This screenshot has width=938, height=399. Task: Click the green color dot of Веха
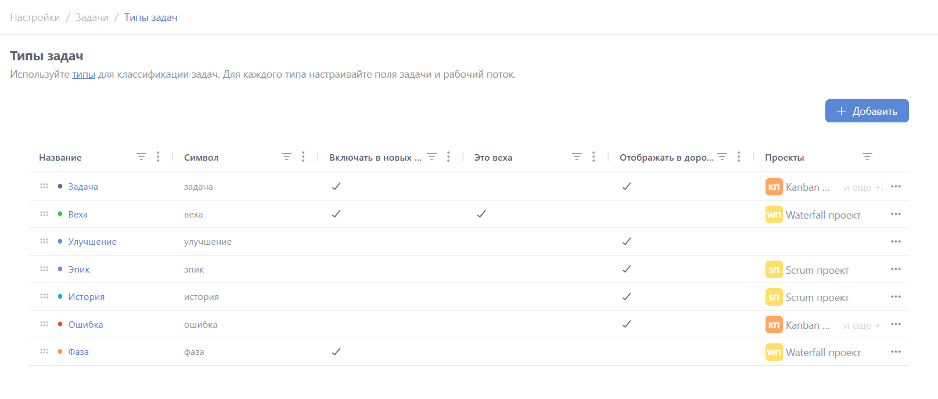[x=60, y=214]
